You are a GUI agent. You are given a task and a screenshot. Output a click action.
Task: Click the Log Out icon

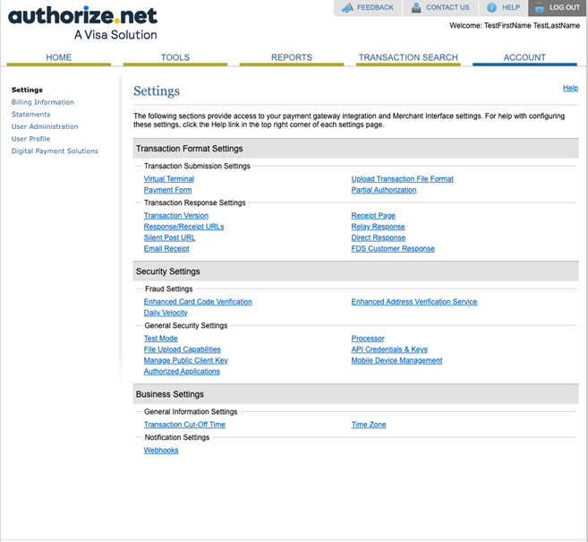(x=540, y=8)
